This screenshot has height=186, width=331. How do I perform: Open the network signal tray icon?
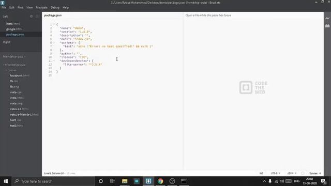tap(276, 181)
